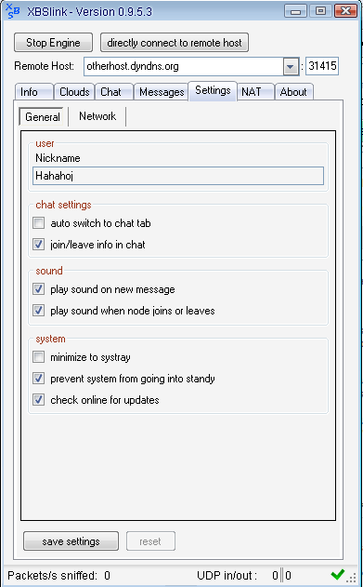Select the Network settings sub-tab

pyautogui.click(x=97, y=116)
